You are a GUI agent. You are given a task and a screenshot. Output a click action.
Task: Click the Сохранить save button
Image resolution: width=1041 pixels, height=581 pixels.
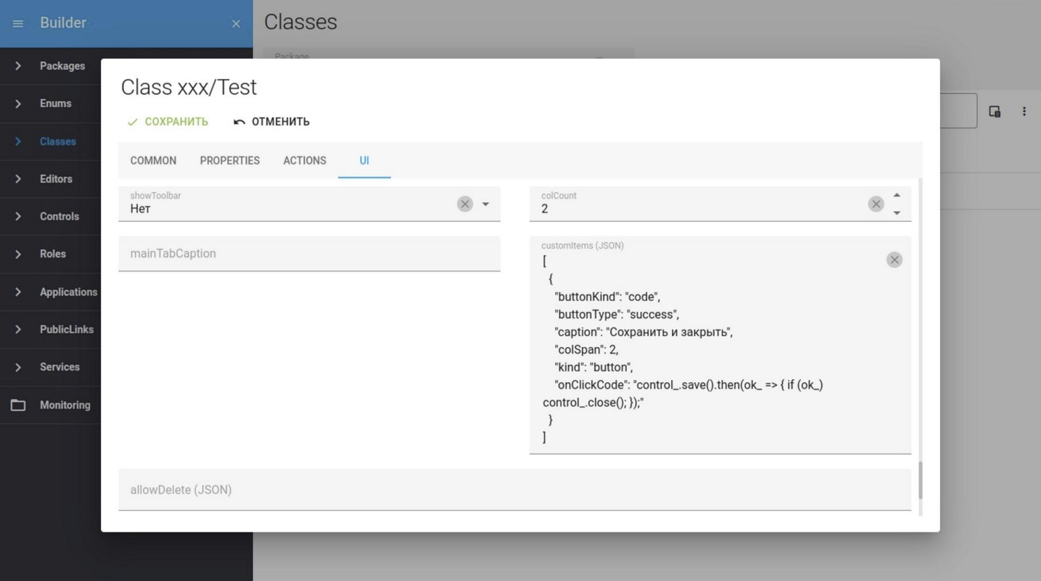tap(168, 122)
